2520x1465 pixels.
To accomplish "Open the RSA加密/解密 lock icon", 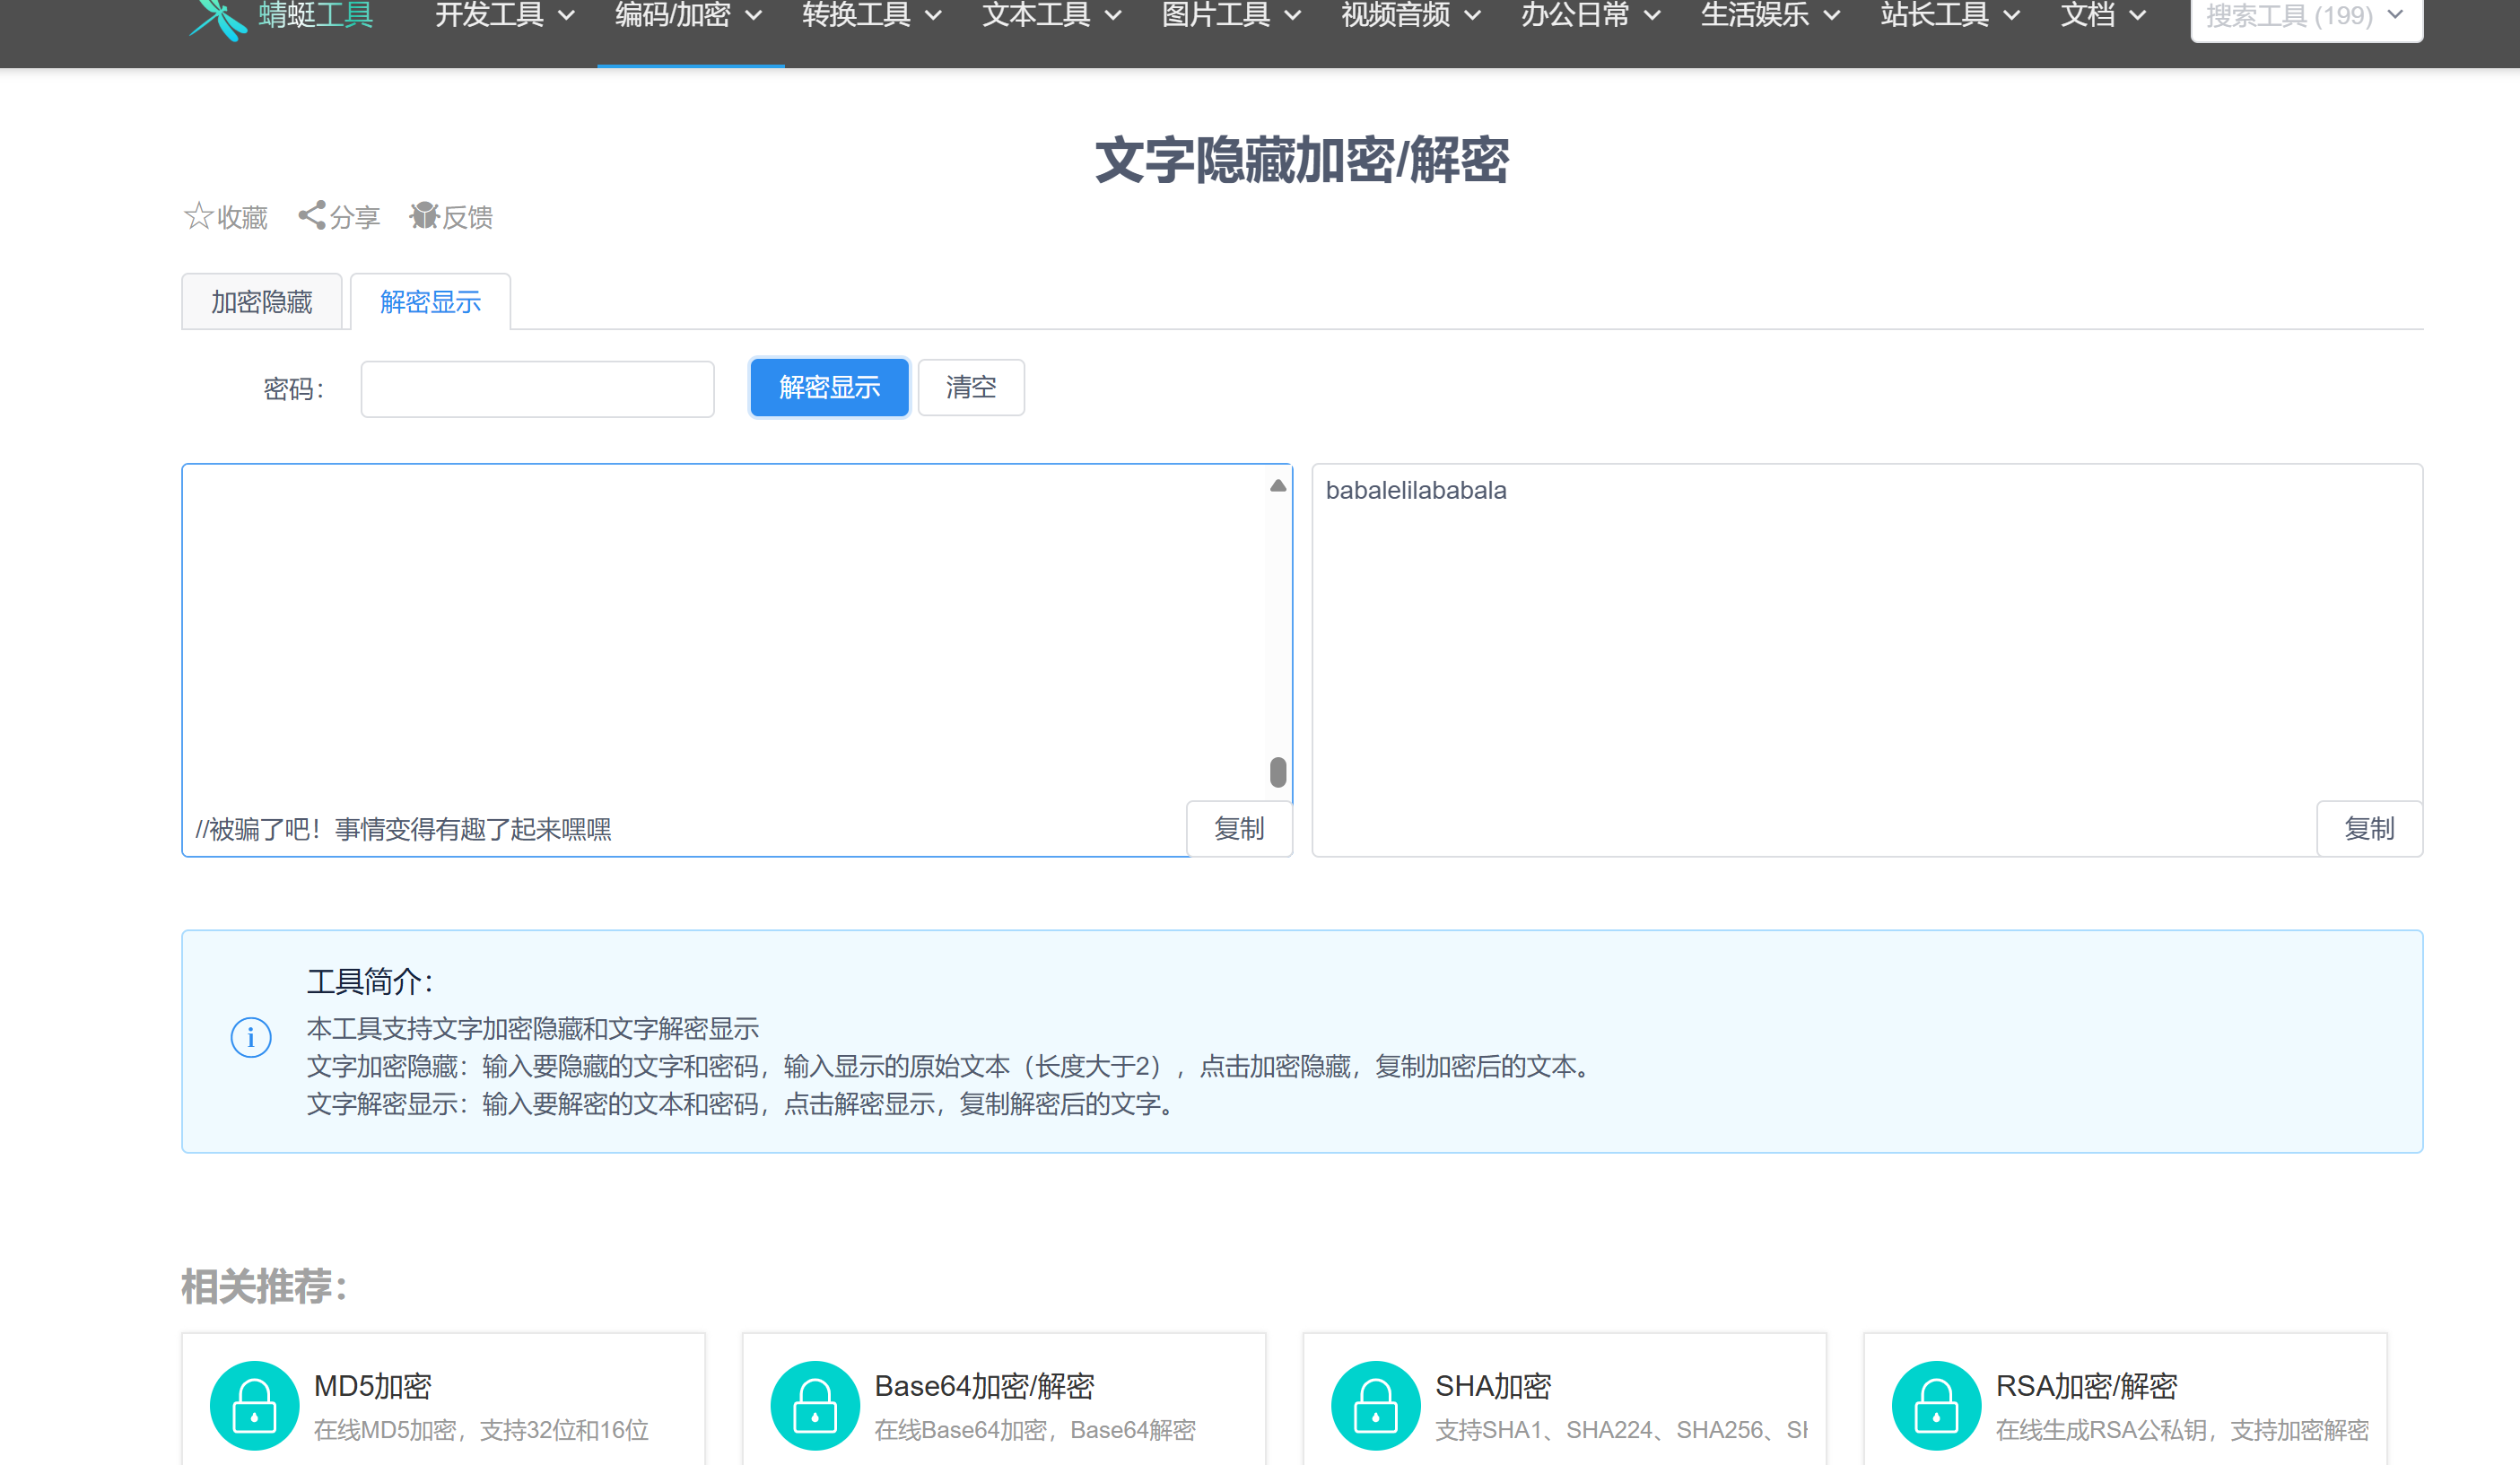I will [x=1936, y=1405].
